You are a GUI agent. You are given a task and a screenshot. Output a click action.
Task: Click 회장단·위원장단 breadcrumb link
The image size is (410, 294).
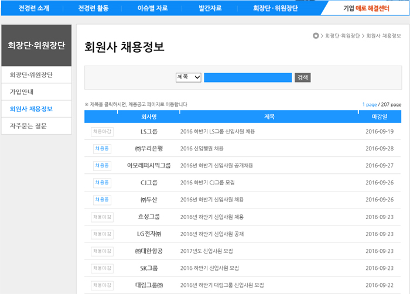[x=342, y=36]
